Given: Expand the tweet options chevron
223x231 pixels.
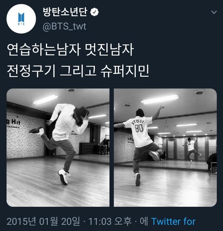Looking at the screenshot, I should [214, 12].
